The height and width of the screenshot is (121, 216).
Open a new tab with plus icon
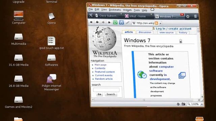[x=188, y=16]
